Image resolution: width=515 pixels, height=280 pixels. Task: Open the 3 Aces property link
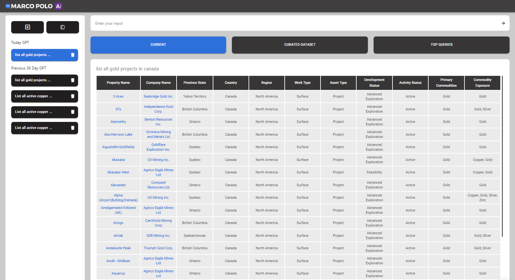point(118,97)
